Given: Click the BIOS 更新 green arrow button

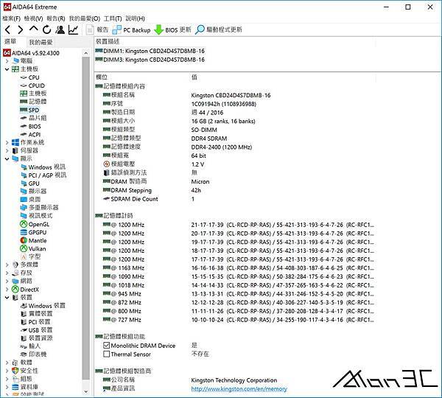Looking at the screenshot, I should 173,29.
